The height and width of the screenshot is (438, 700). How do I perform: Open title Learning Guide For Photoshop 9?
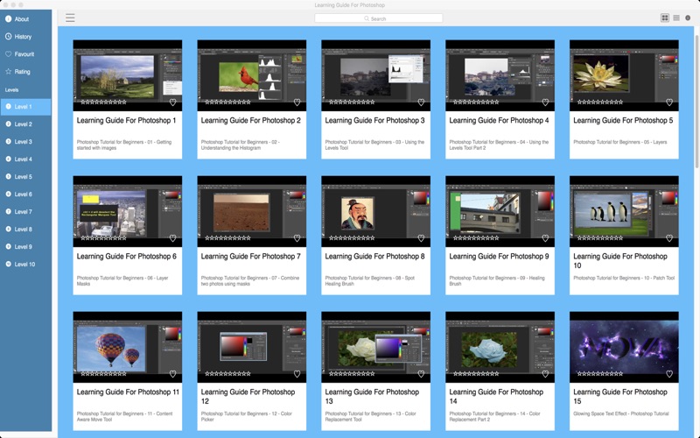point(499,256)
